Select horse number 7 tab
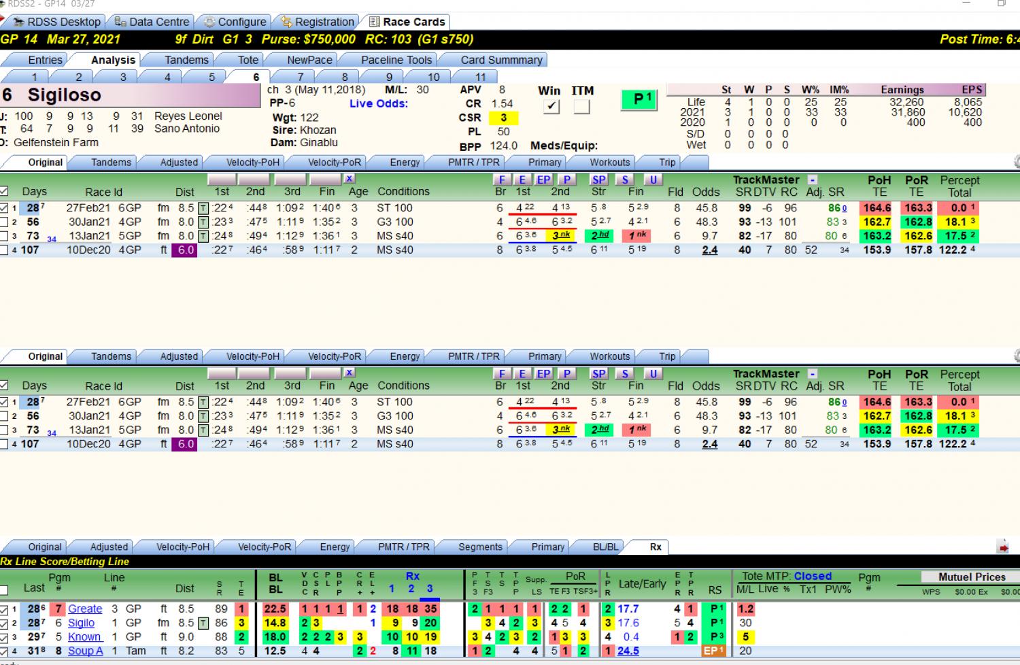1020x665 pixels. 301,77
